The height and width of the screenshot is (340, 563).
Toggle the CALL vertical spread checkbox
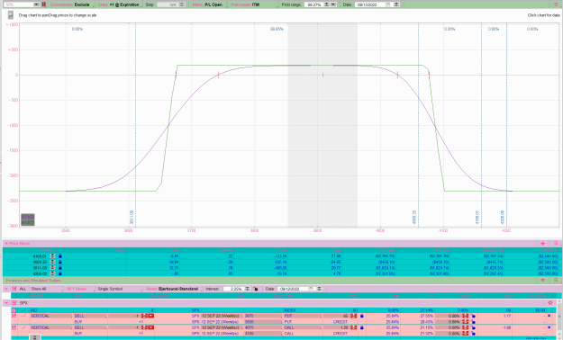[14, 327]
